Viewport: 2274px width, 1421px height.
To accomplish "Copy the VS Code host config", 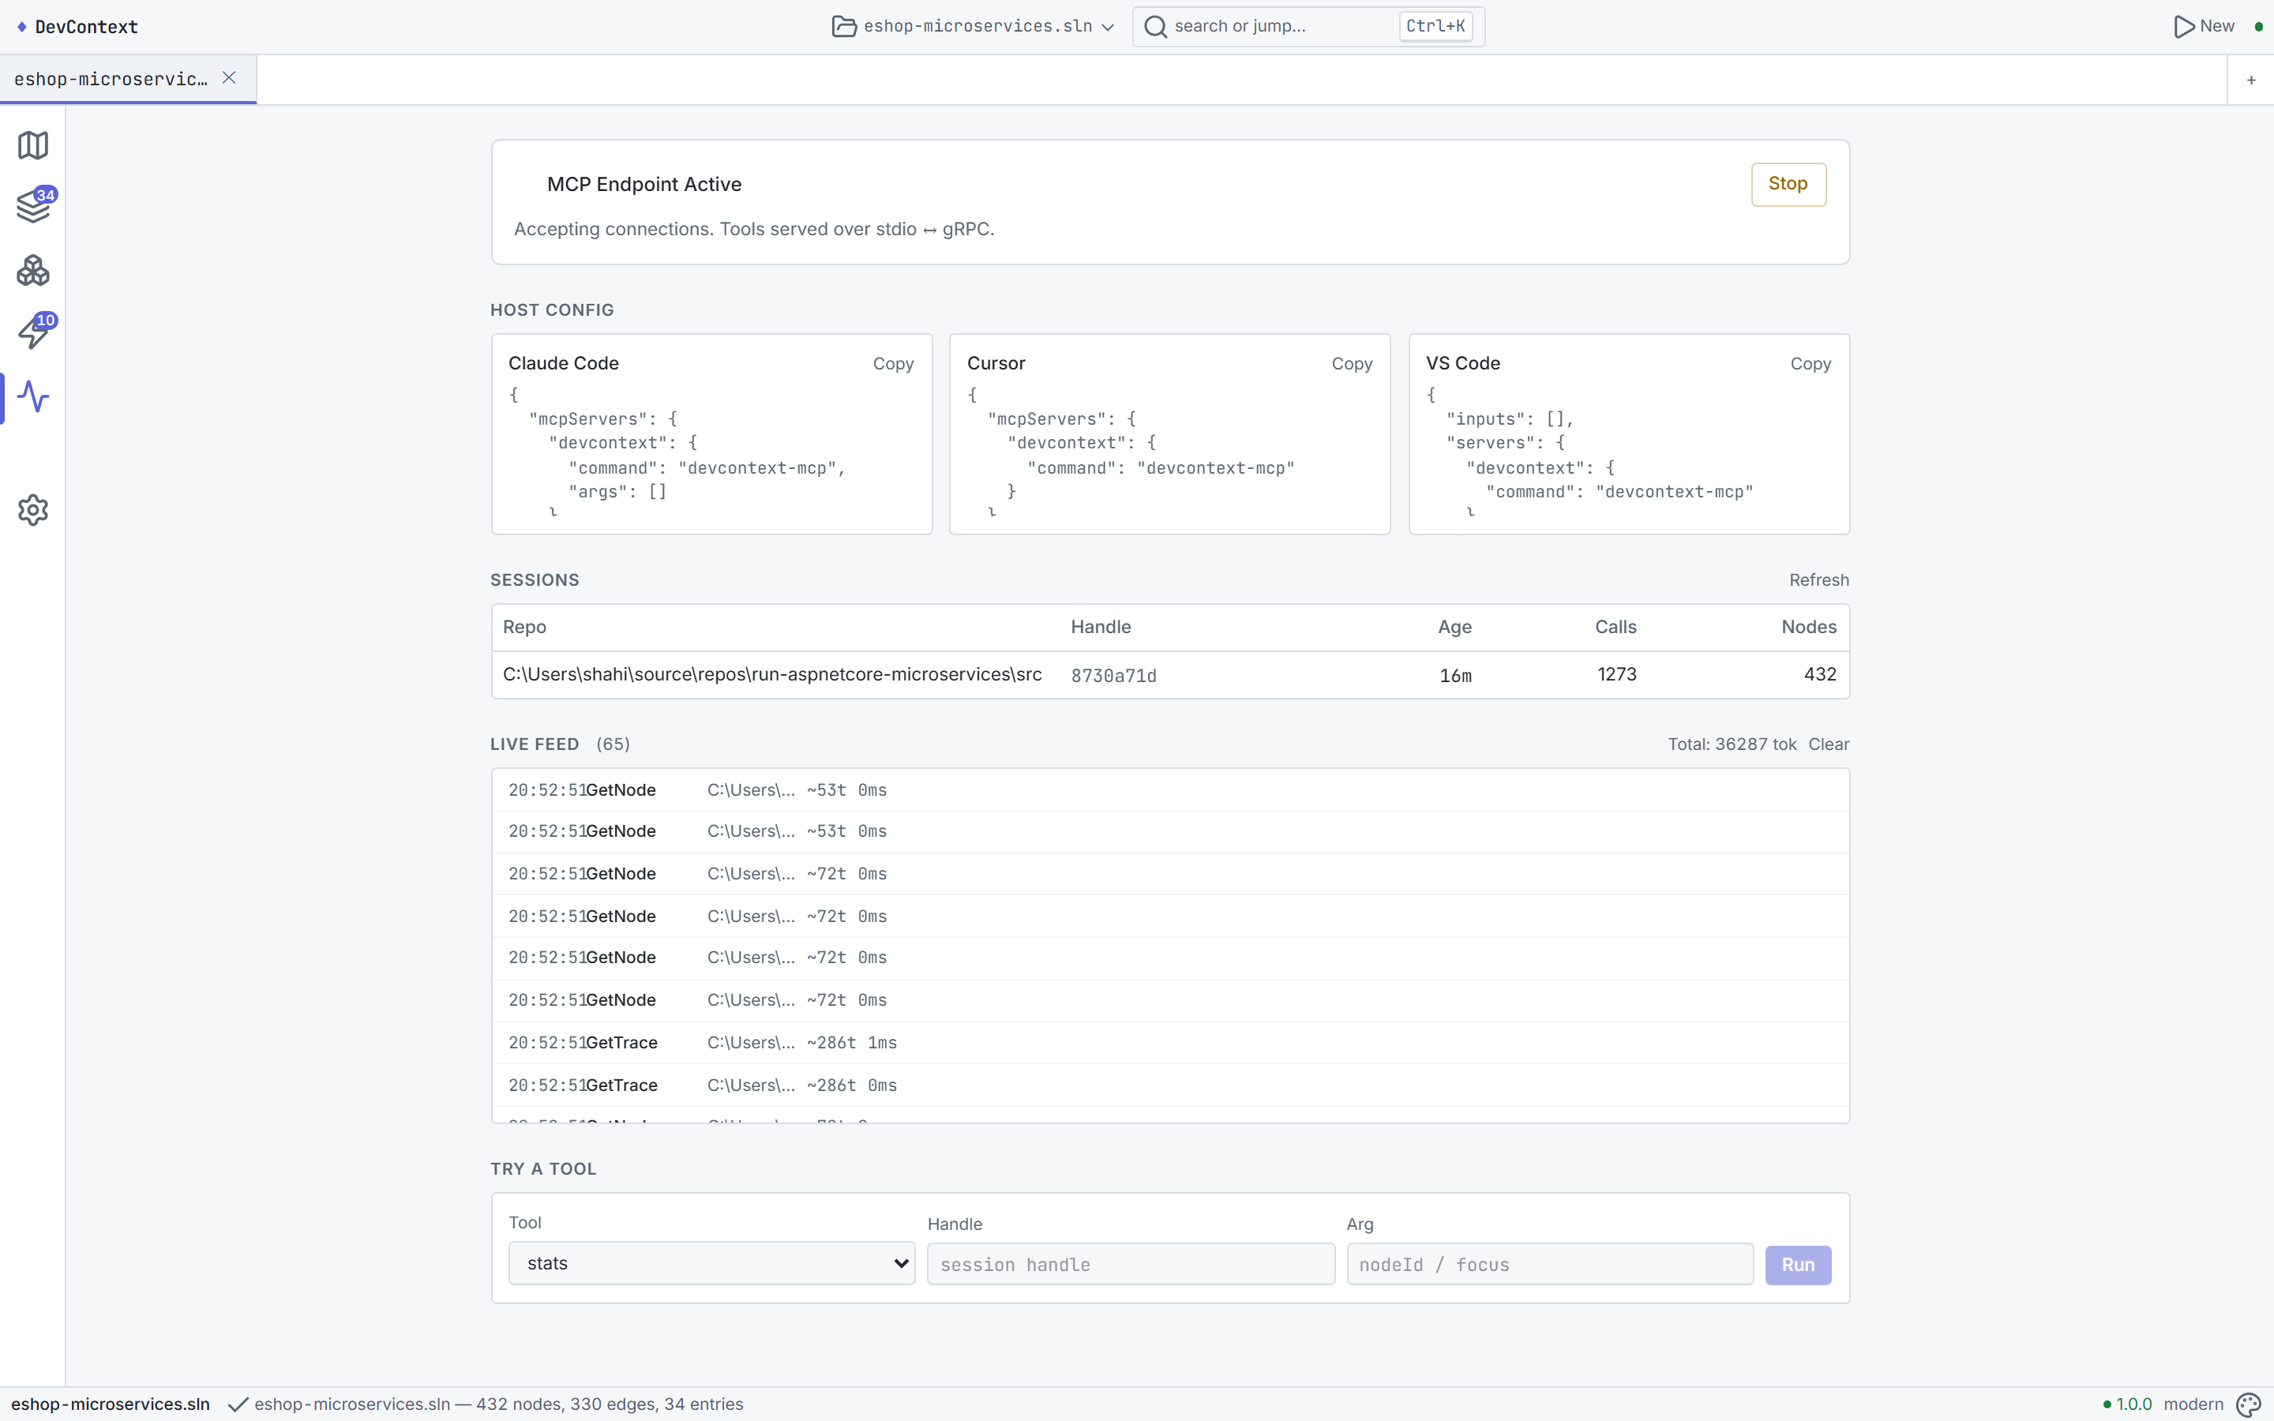I will (x=1810, y=364).
